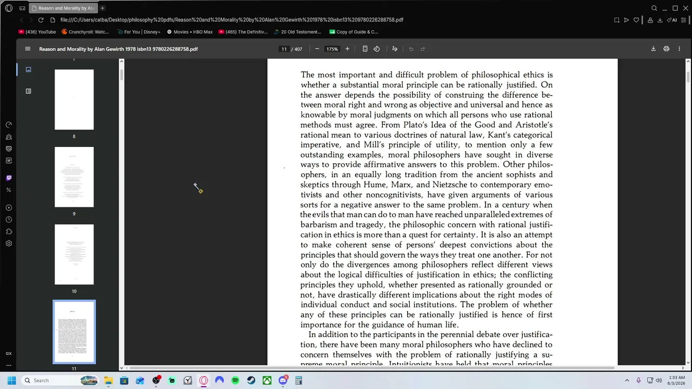Open the GX Corner icon in sidebar
Image resolution: width=692 pixels, height=389 pixels.
tap(9, 353)
